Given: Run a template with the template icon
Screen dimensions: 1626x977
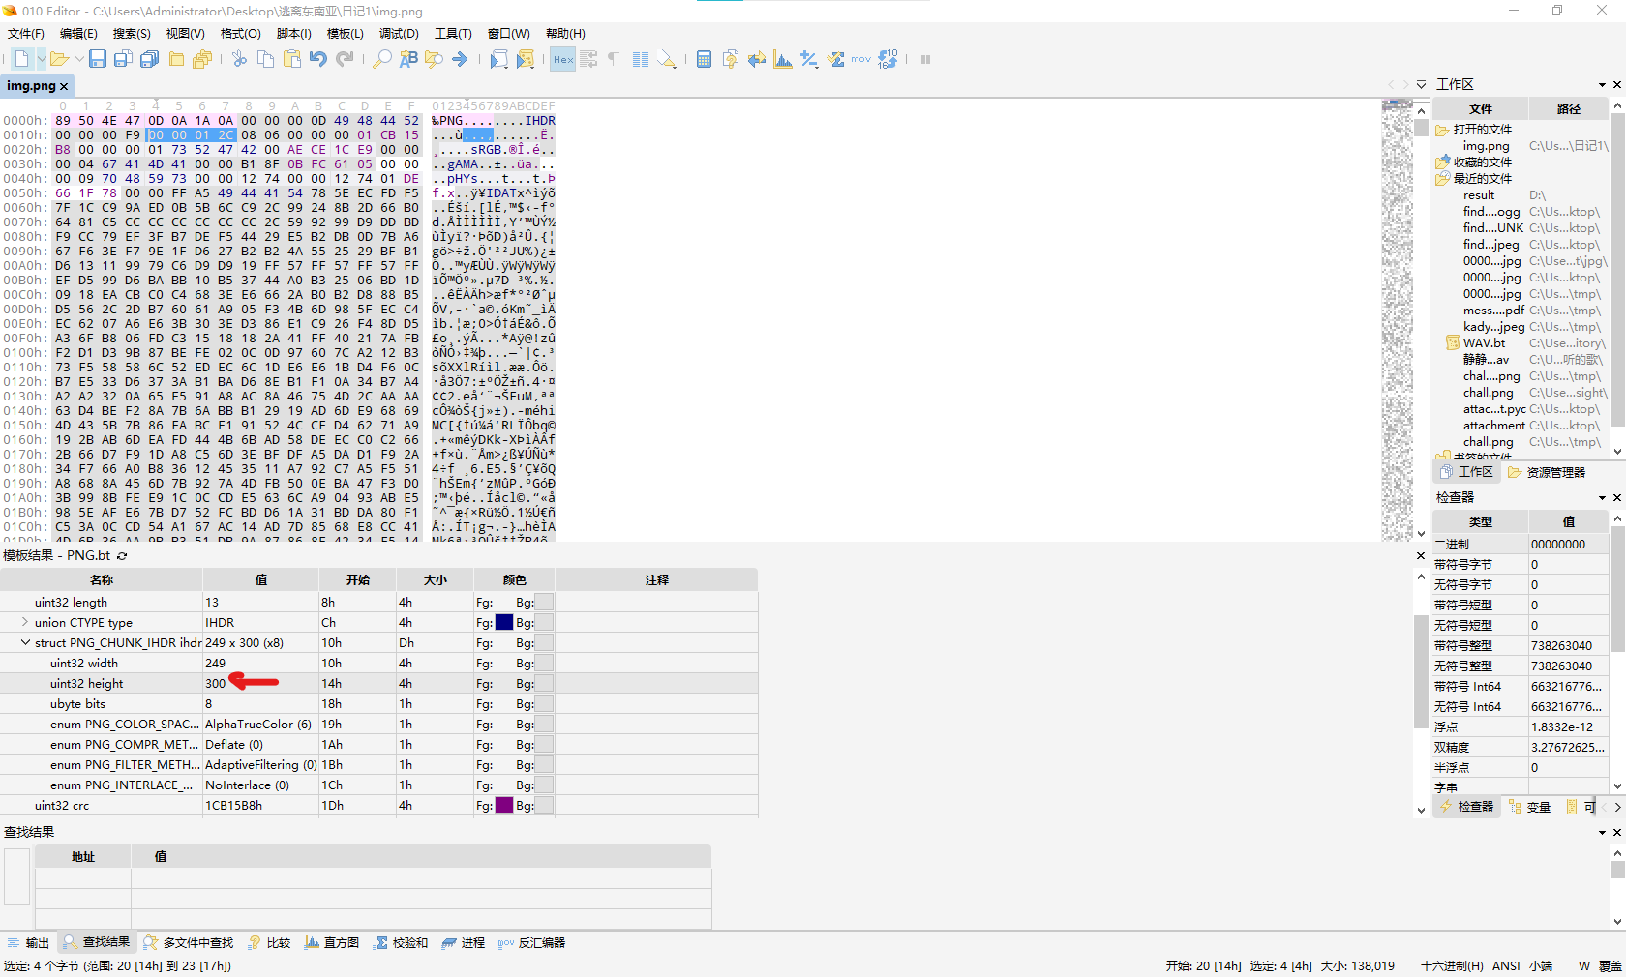Looking at the screenshot, I should click(x=525, y=59).
